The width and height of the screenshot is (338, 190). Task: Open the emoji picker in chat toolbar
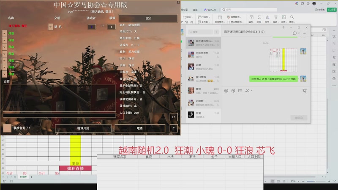click(x=226, y=91)
